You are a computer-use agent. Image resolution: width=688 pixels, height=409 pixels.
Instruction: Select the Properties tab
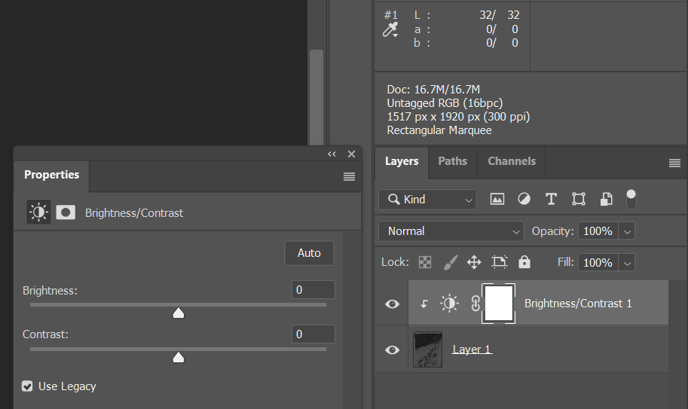tap(51, 175)
